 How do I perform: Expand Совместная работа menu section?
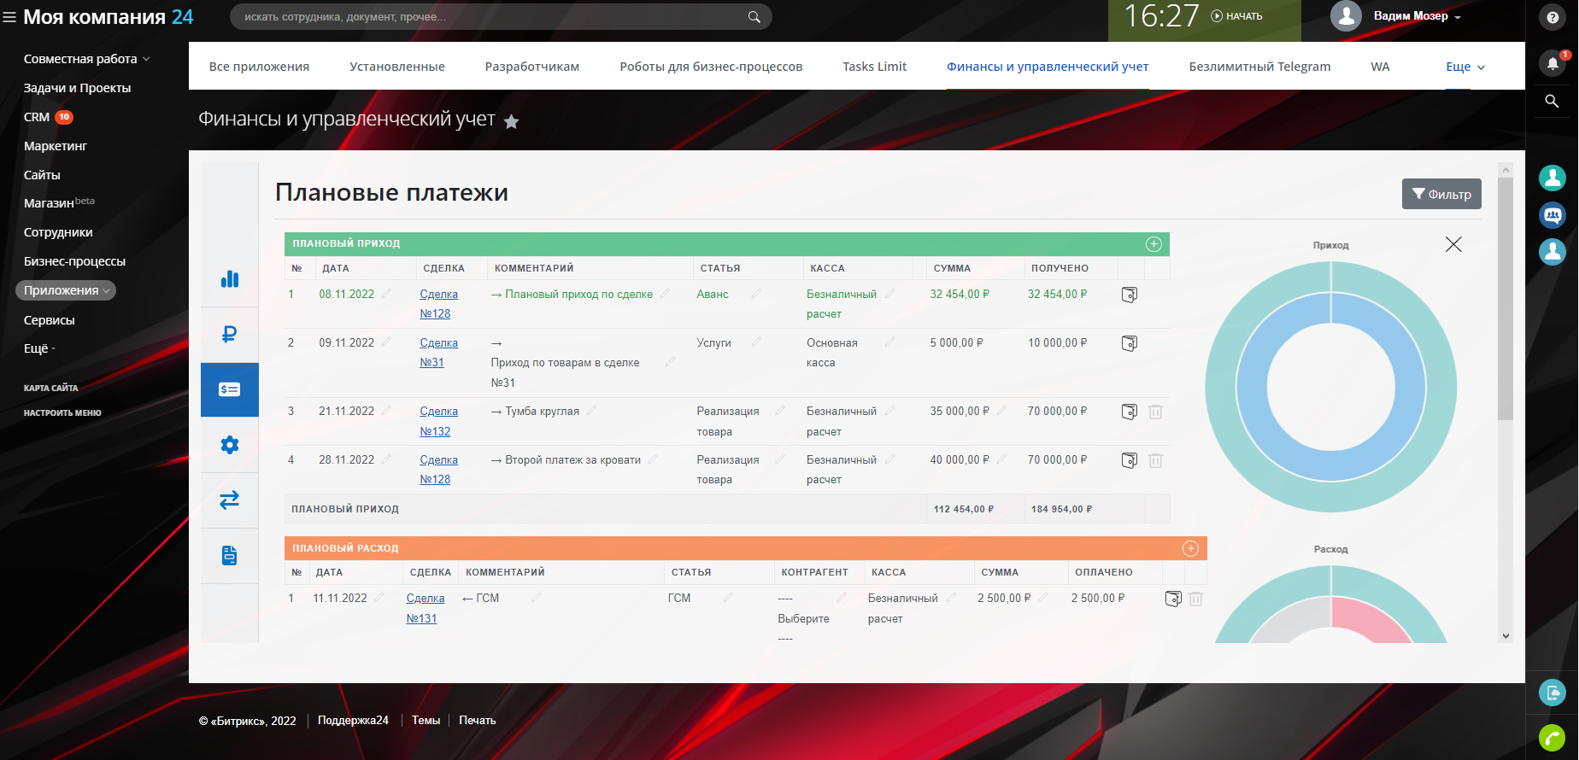click(x=86, y=59)
